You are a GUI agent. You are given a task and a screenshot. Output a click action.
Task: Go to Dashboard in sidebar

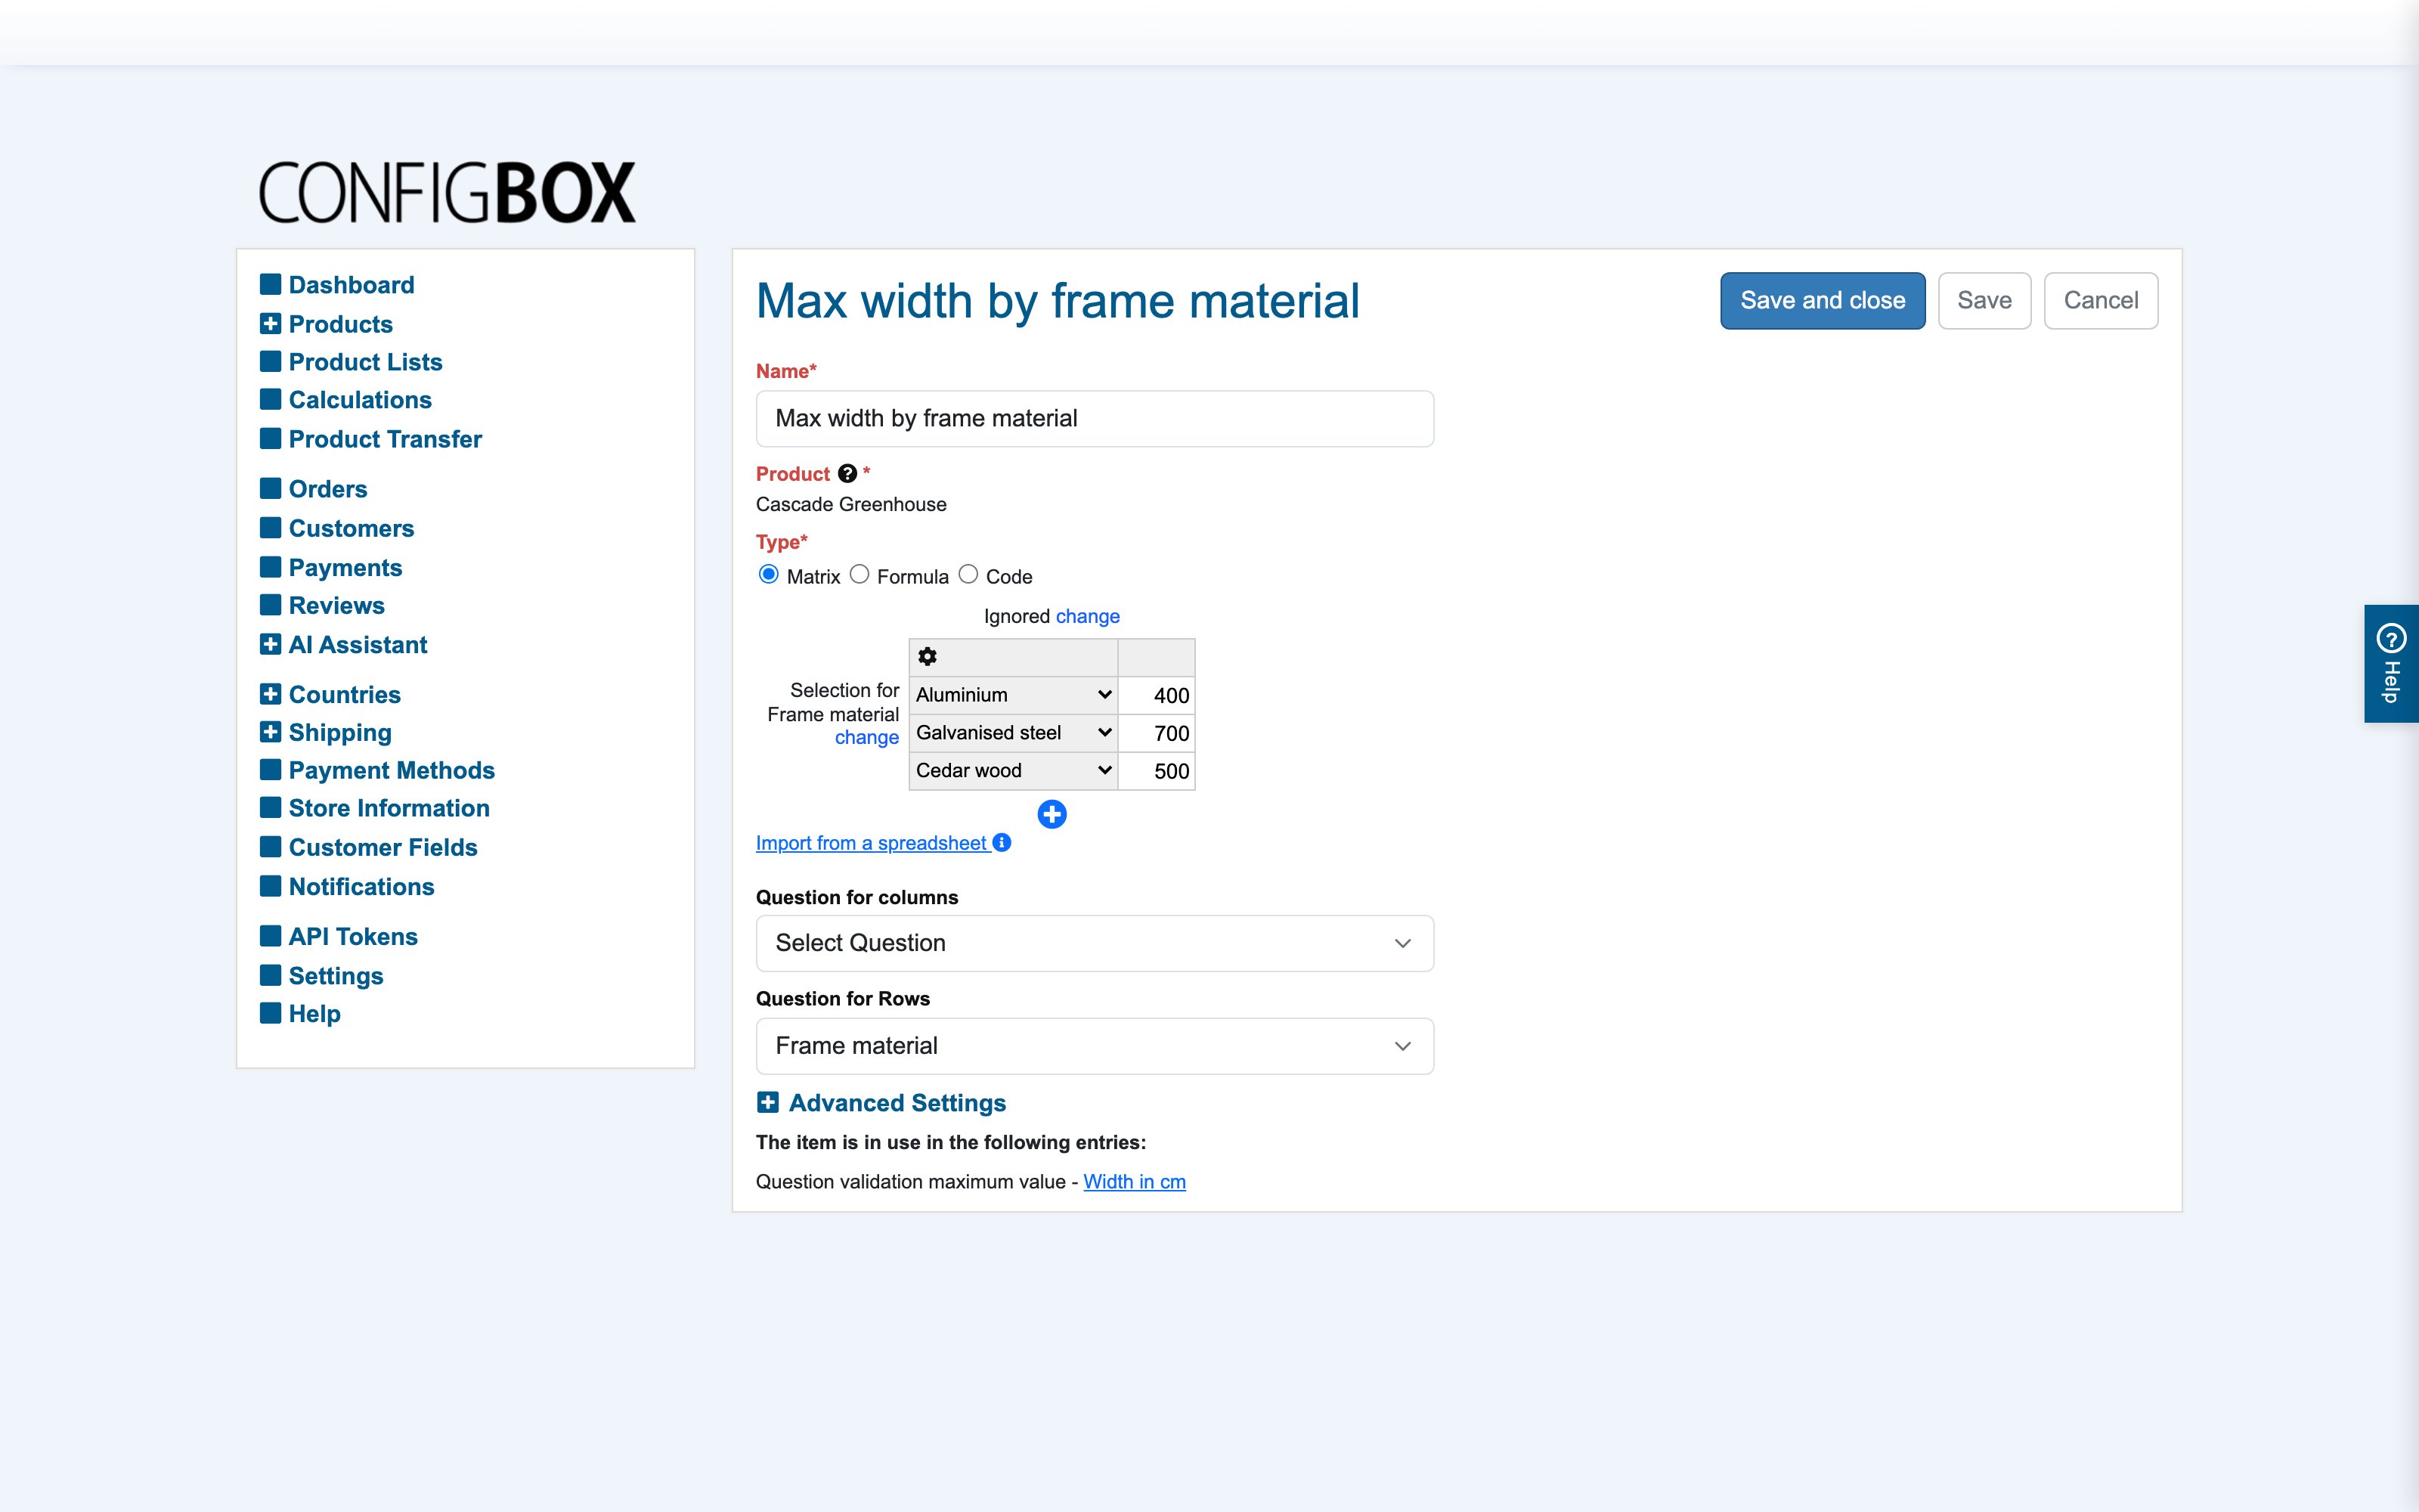(x=351, y=285)
